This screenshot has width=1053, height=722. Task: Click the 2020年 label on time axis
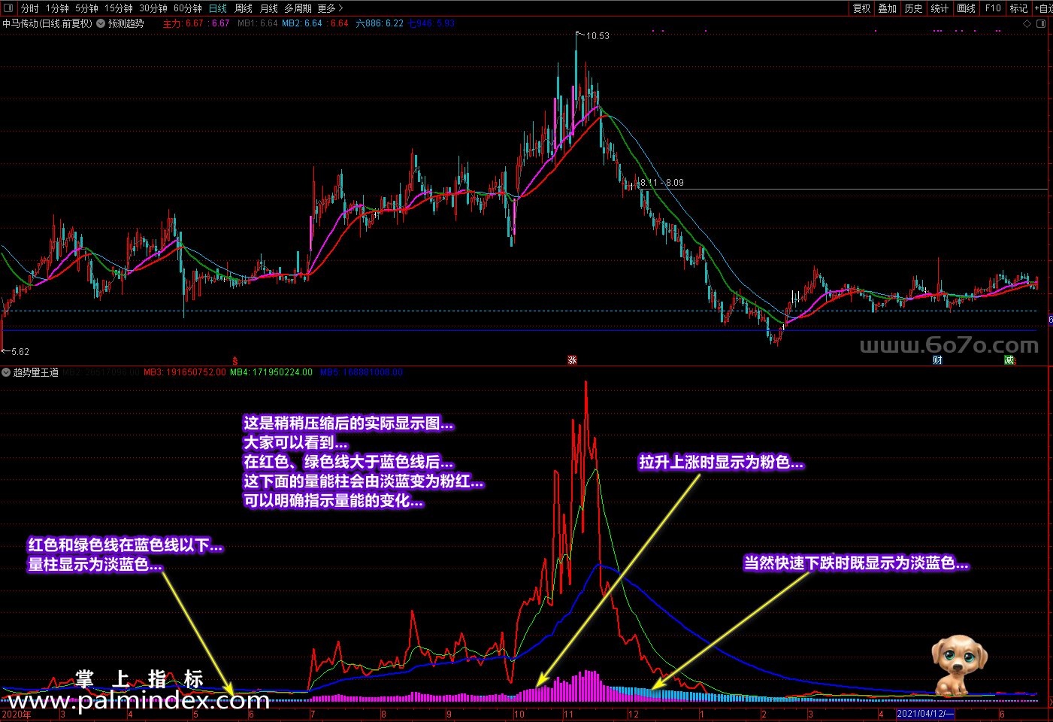pos(17,714)
